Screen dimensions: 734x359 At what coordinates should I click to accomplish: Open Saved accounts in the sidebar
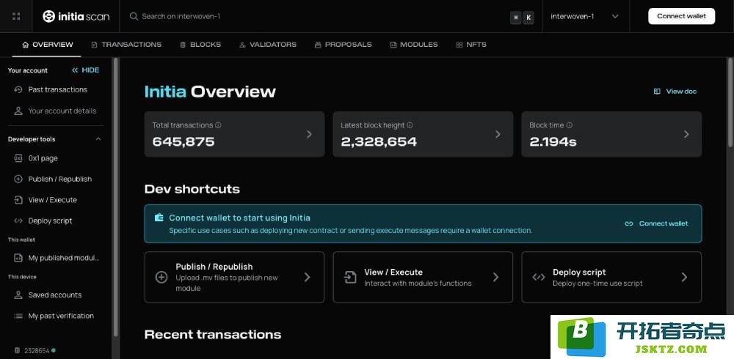(x=56, y=295)
